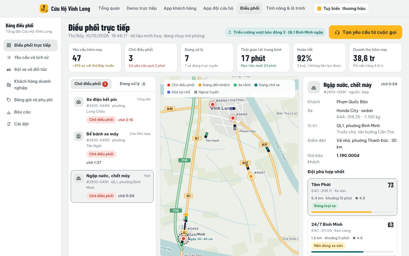Click the 24/7 Bình Minh score progress bar

click(352, 252)
